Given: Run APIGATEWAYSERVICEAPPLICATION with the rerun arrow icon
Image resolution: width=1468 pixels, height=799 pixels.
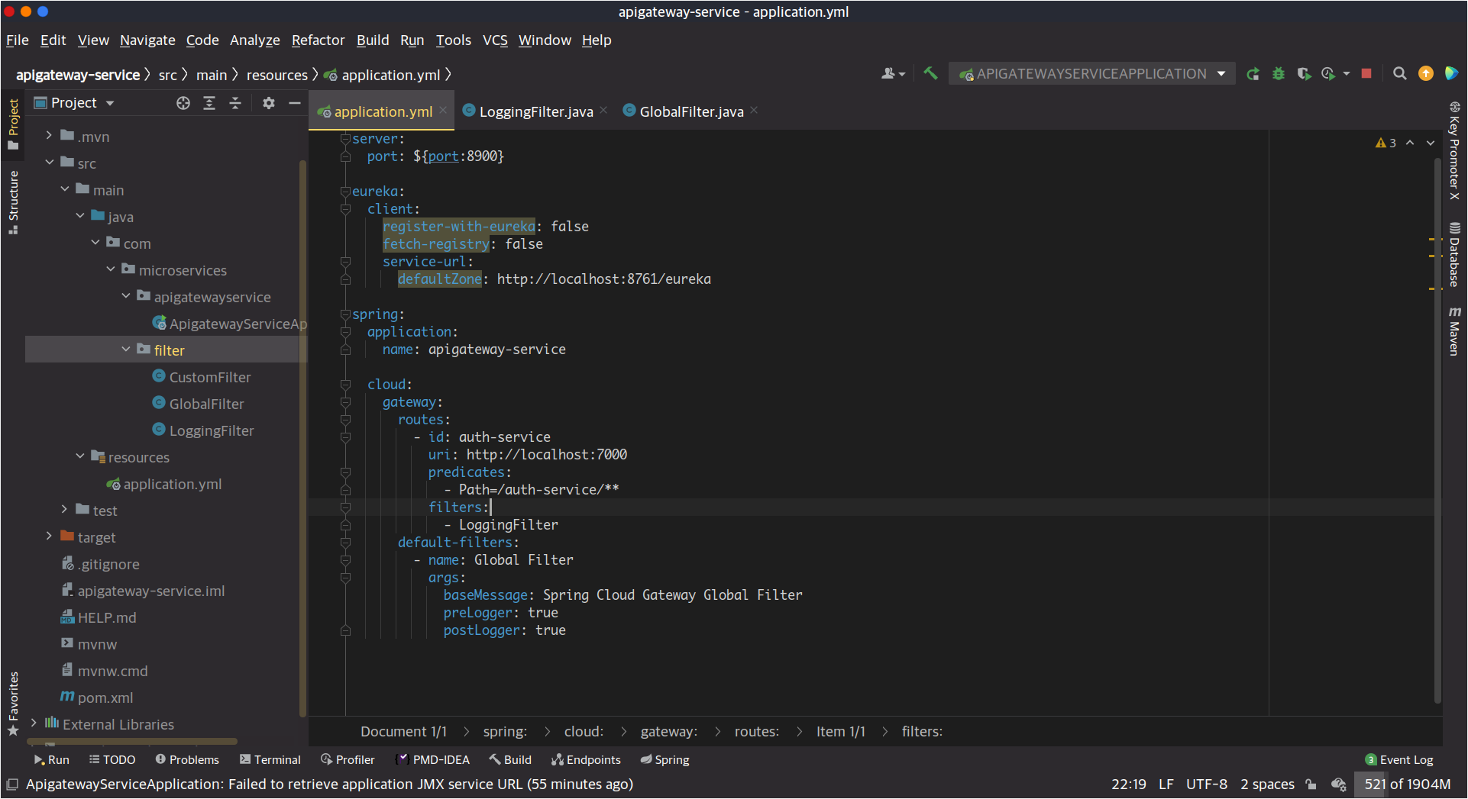Looking at the screenshot, I should [x=1253, y=74].
